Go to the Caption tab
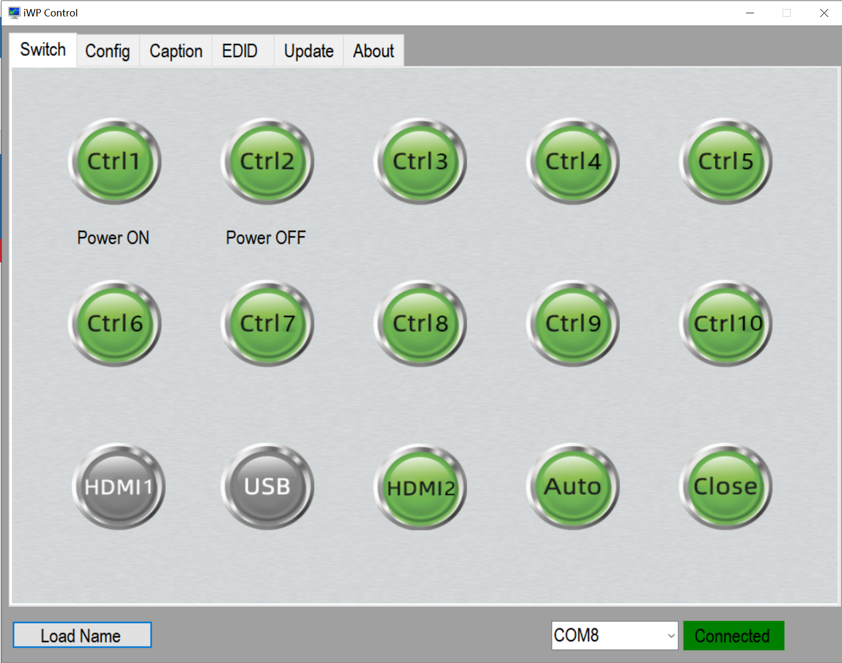The width and height of the screenshot is (842, 663). click(176, 51)
